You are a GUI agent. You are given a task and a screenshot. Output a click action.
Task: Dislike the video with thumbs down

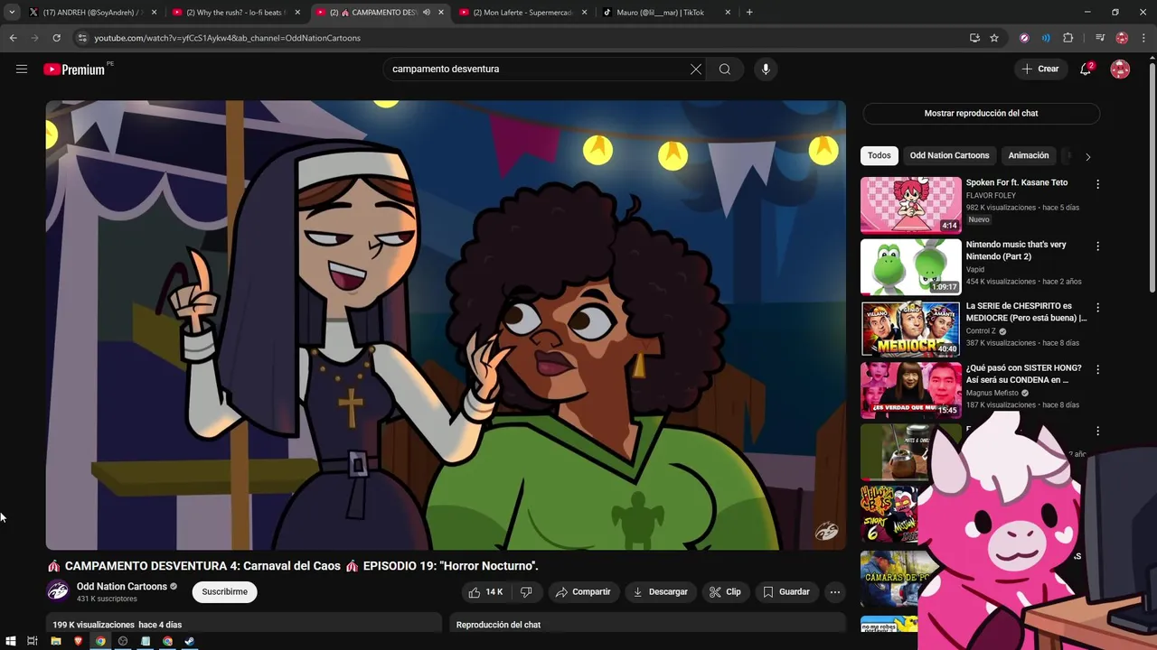click(526, 592)
